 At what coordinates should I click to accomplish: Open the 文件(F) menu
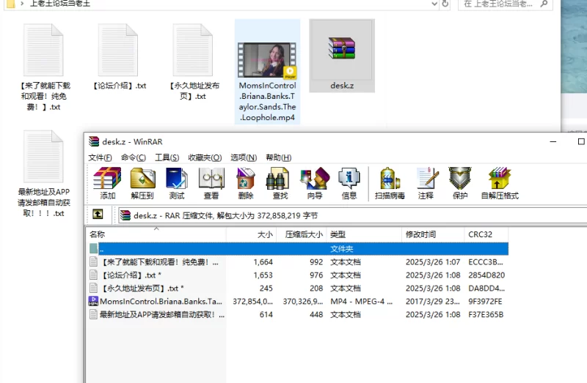(x=100, y=157)
